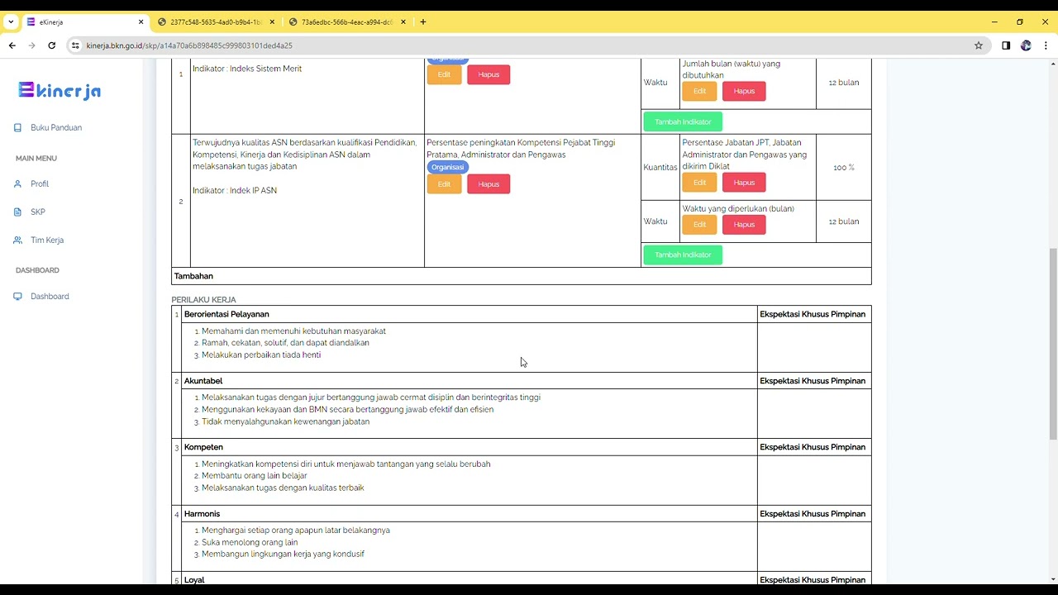Hapus the Indeks Sistem Merit rencana row

point(488,74)
